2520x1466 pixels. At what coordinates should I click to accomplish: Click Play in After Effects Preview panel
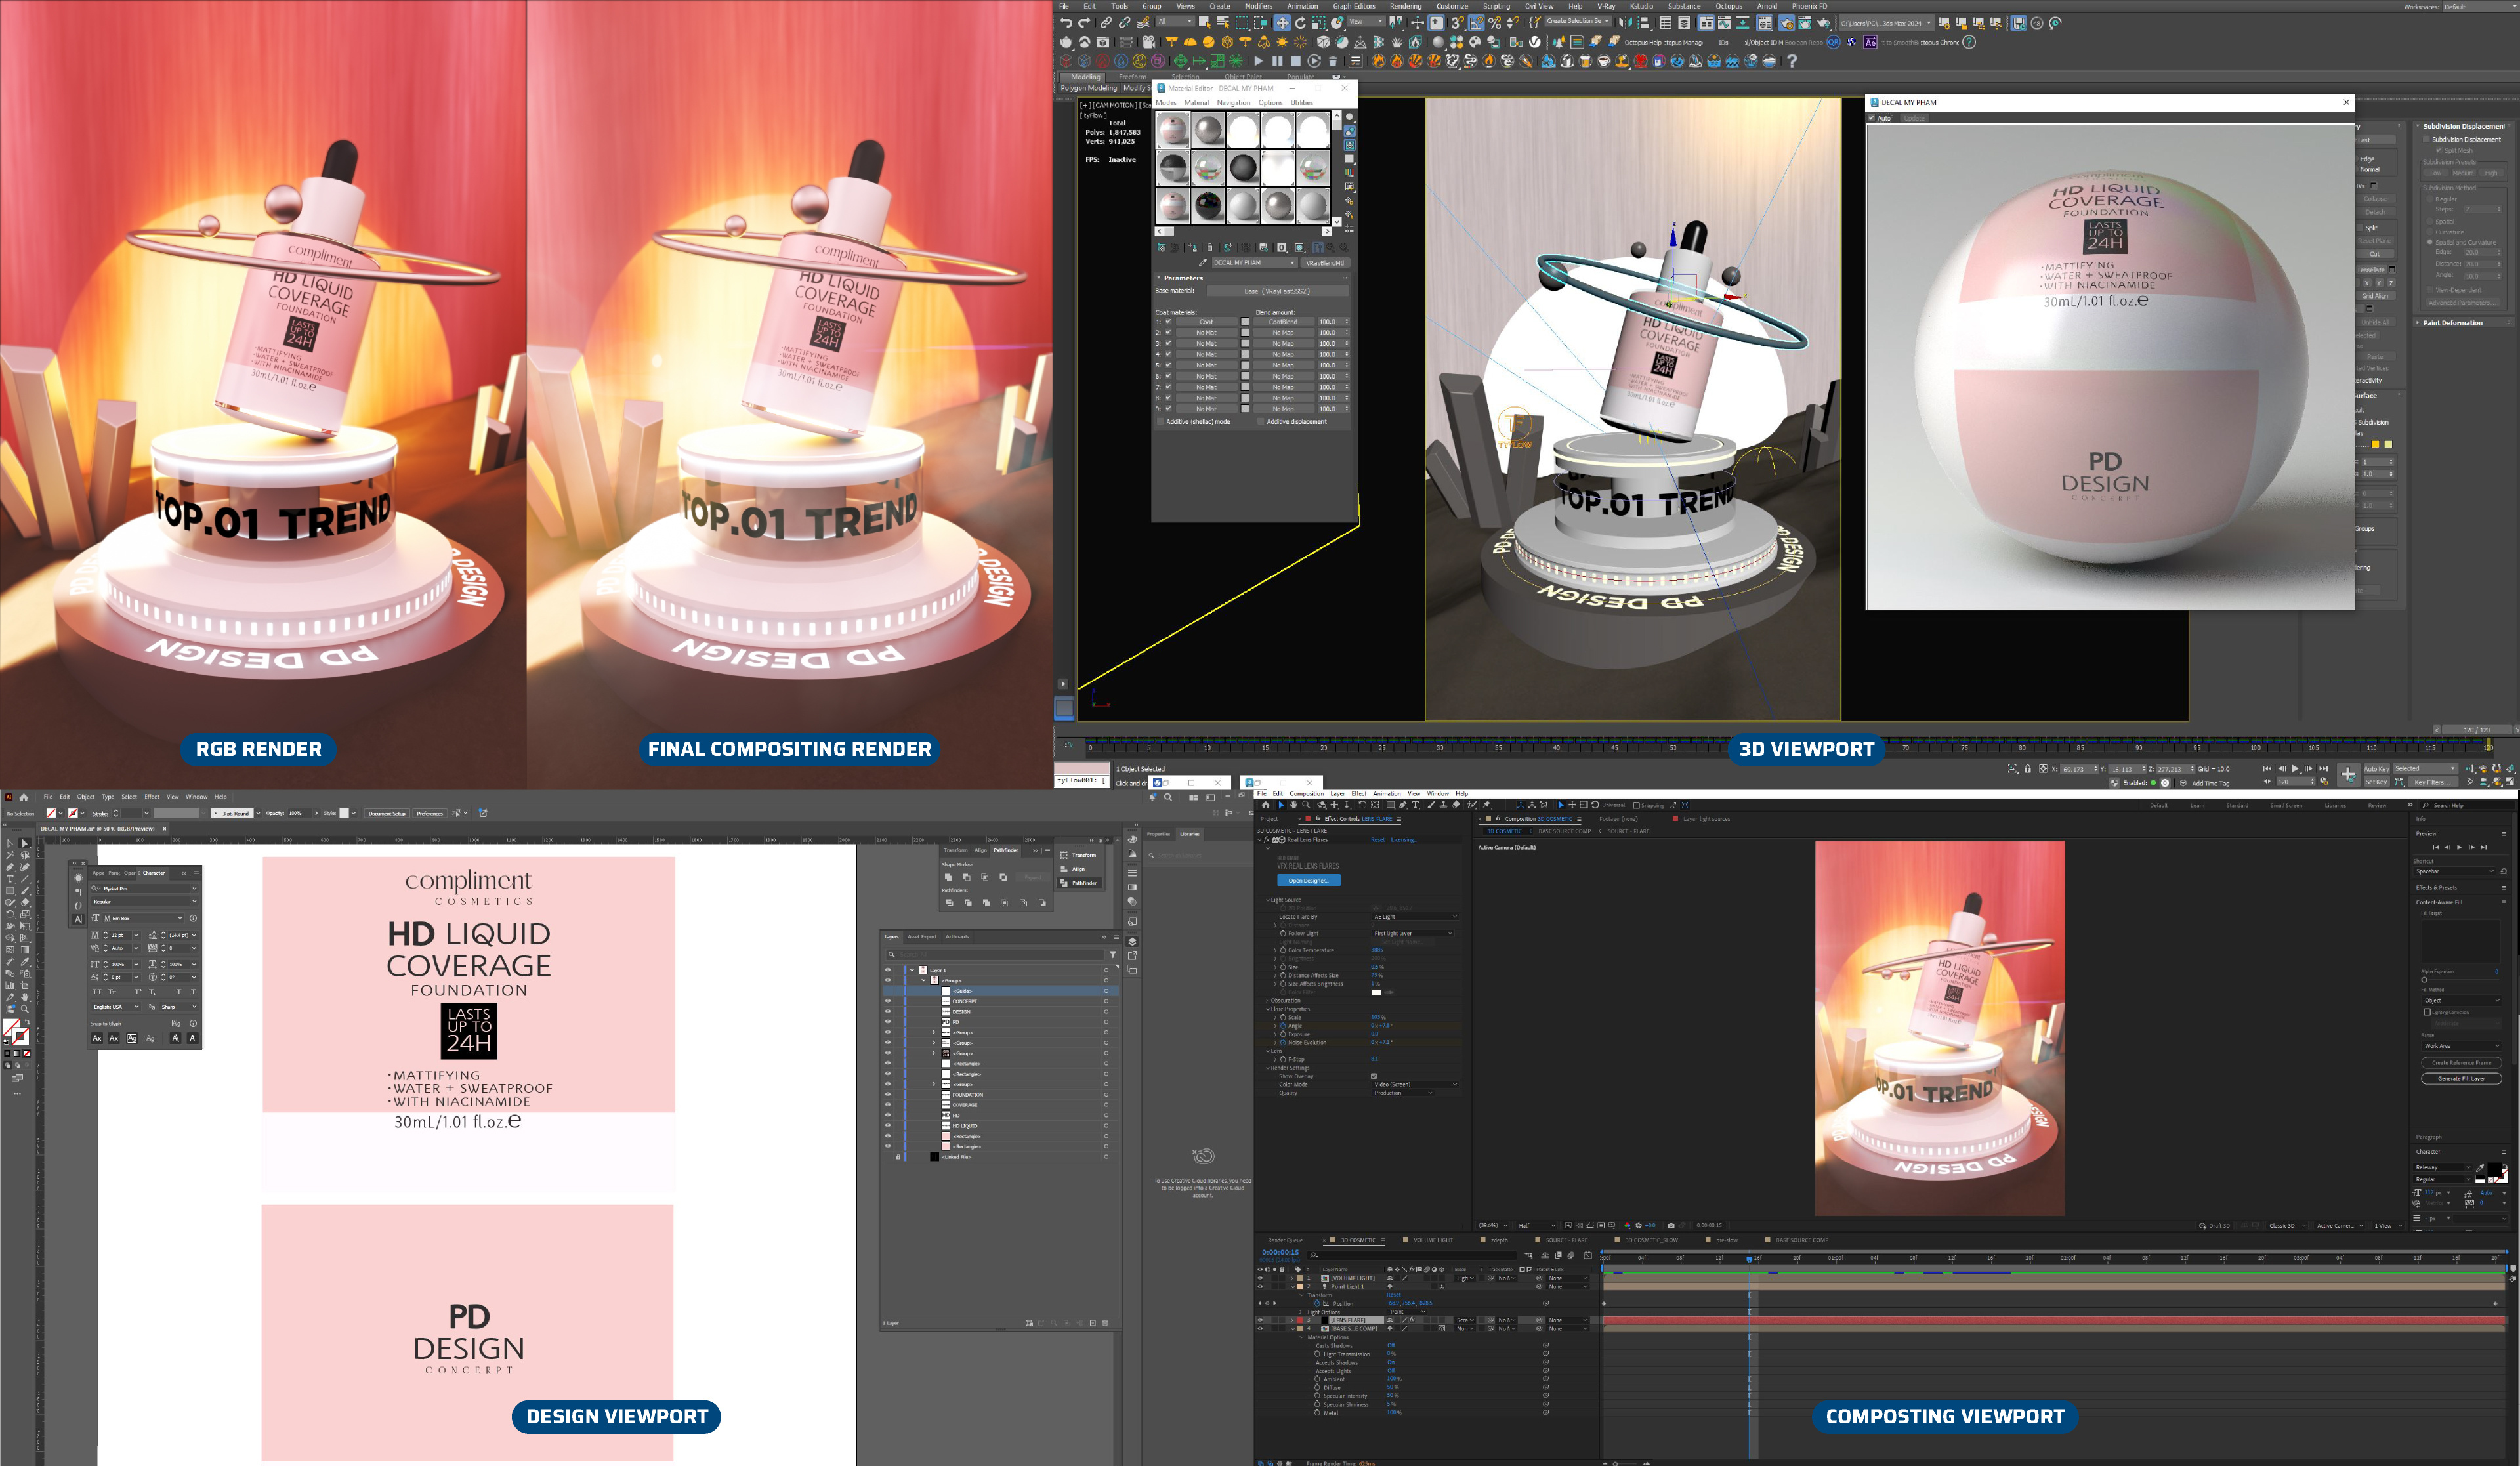2459,847
